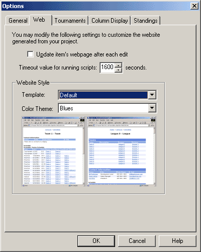
Task: Click the League page preview thumbnail
Action: (122, 151)
